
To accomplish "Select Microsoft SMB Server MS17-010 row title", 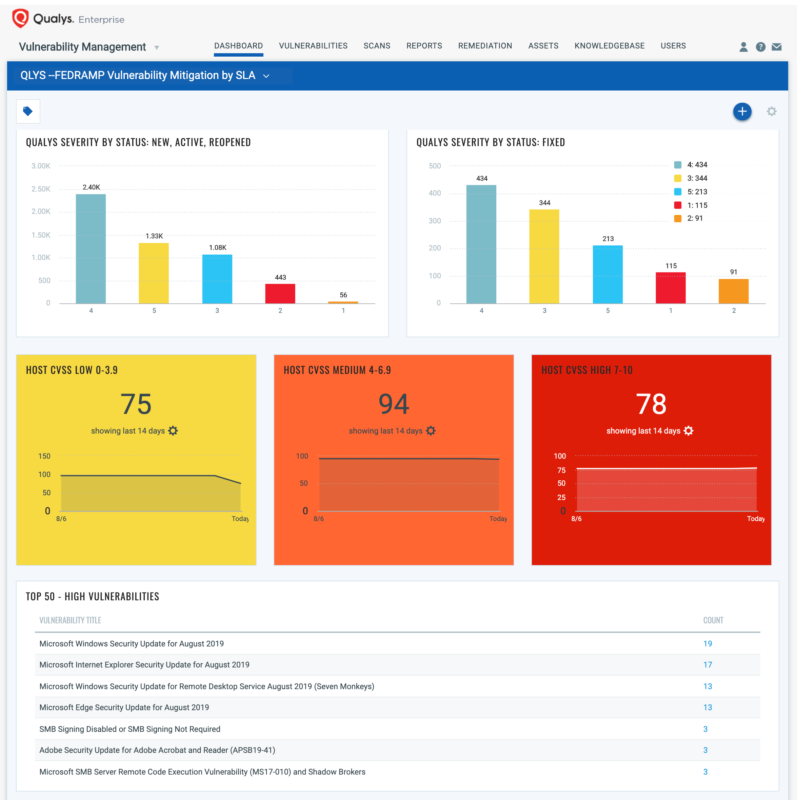I will click(202, 772).
